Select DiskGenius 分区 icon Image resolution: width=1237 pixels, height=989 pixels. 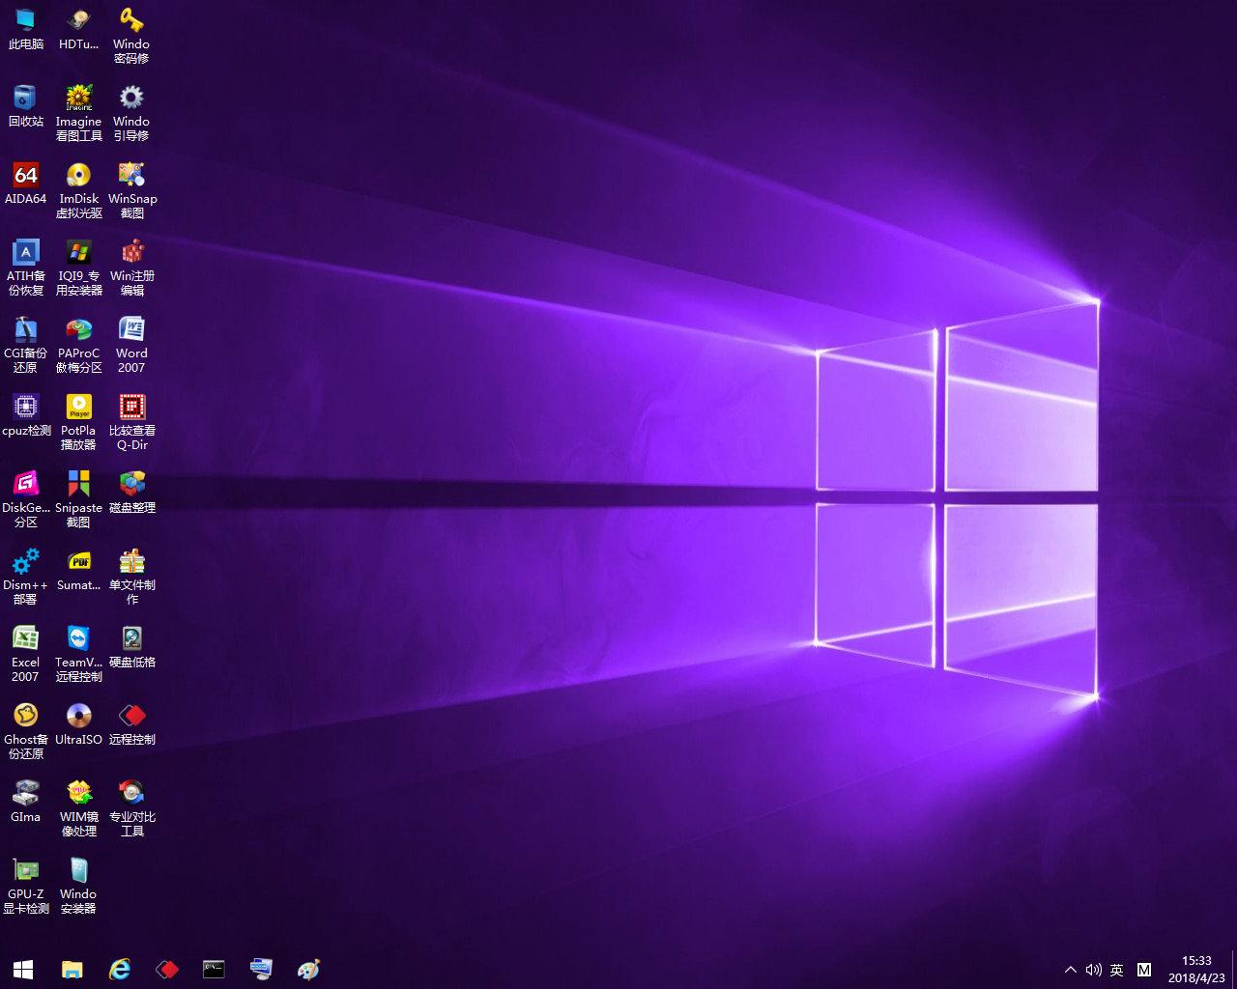pyautogui.click(x=25, y=499)
